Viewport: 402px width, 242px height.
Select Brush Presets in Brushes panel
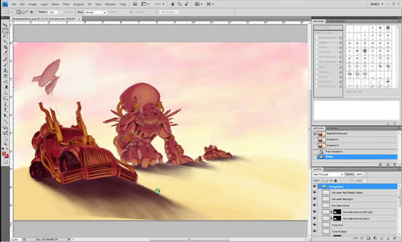(328, 27)
